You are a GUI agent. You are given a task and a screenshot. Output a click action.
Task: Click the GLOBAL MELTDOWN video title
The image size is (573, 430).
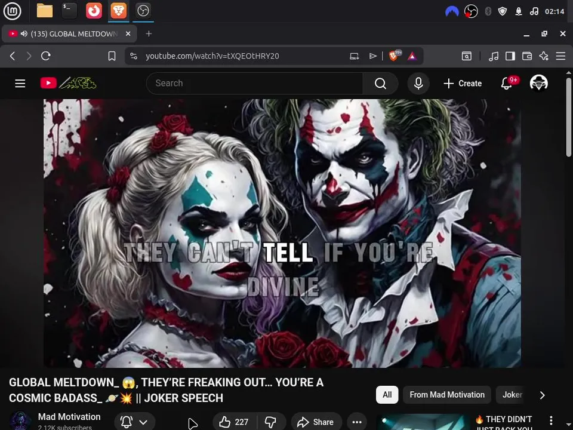coord(167,390)
